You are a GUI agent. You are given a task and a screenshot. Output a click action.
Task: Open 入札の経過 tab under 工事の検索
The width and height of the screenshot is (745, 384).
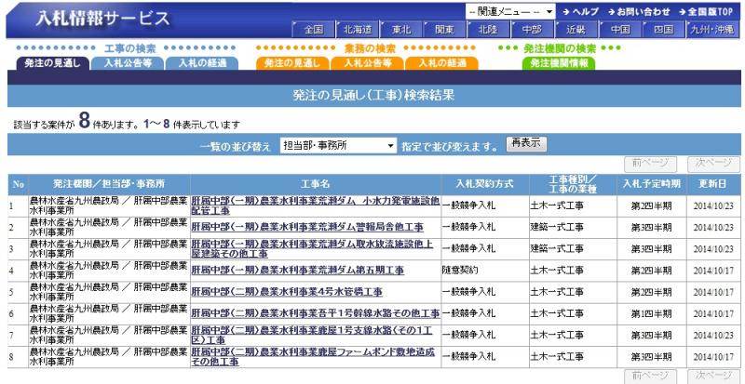click(202, 63)
